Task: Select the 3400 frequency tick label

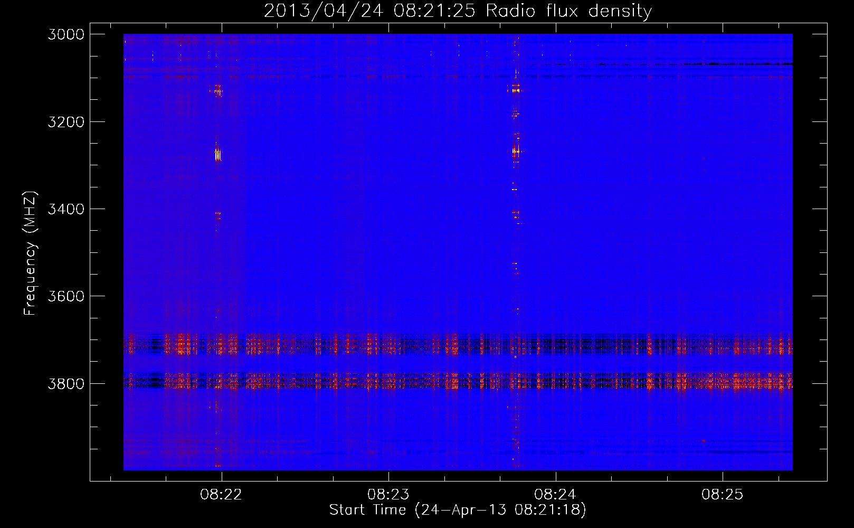Action: pyautogui.click(x=66, y=209)
